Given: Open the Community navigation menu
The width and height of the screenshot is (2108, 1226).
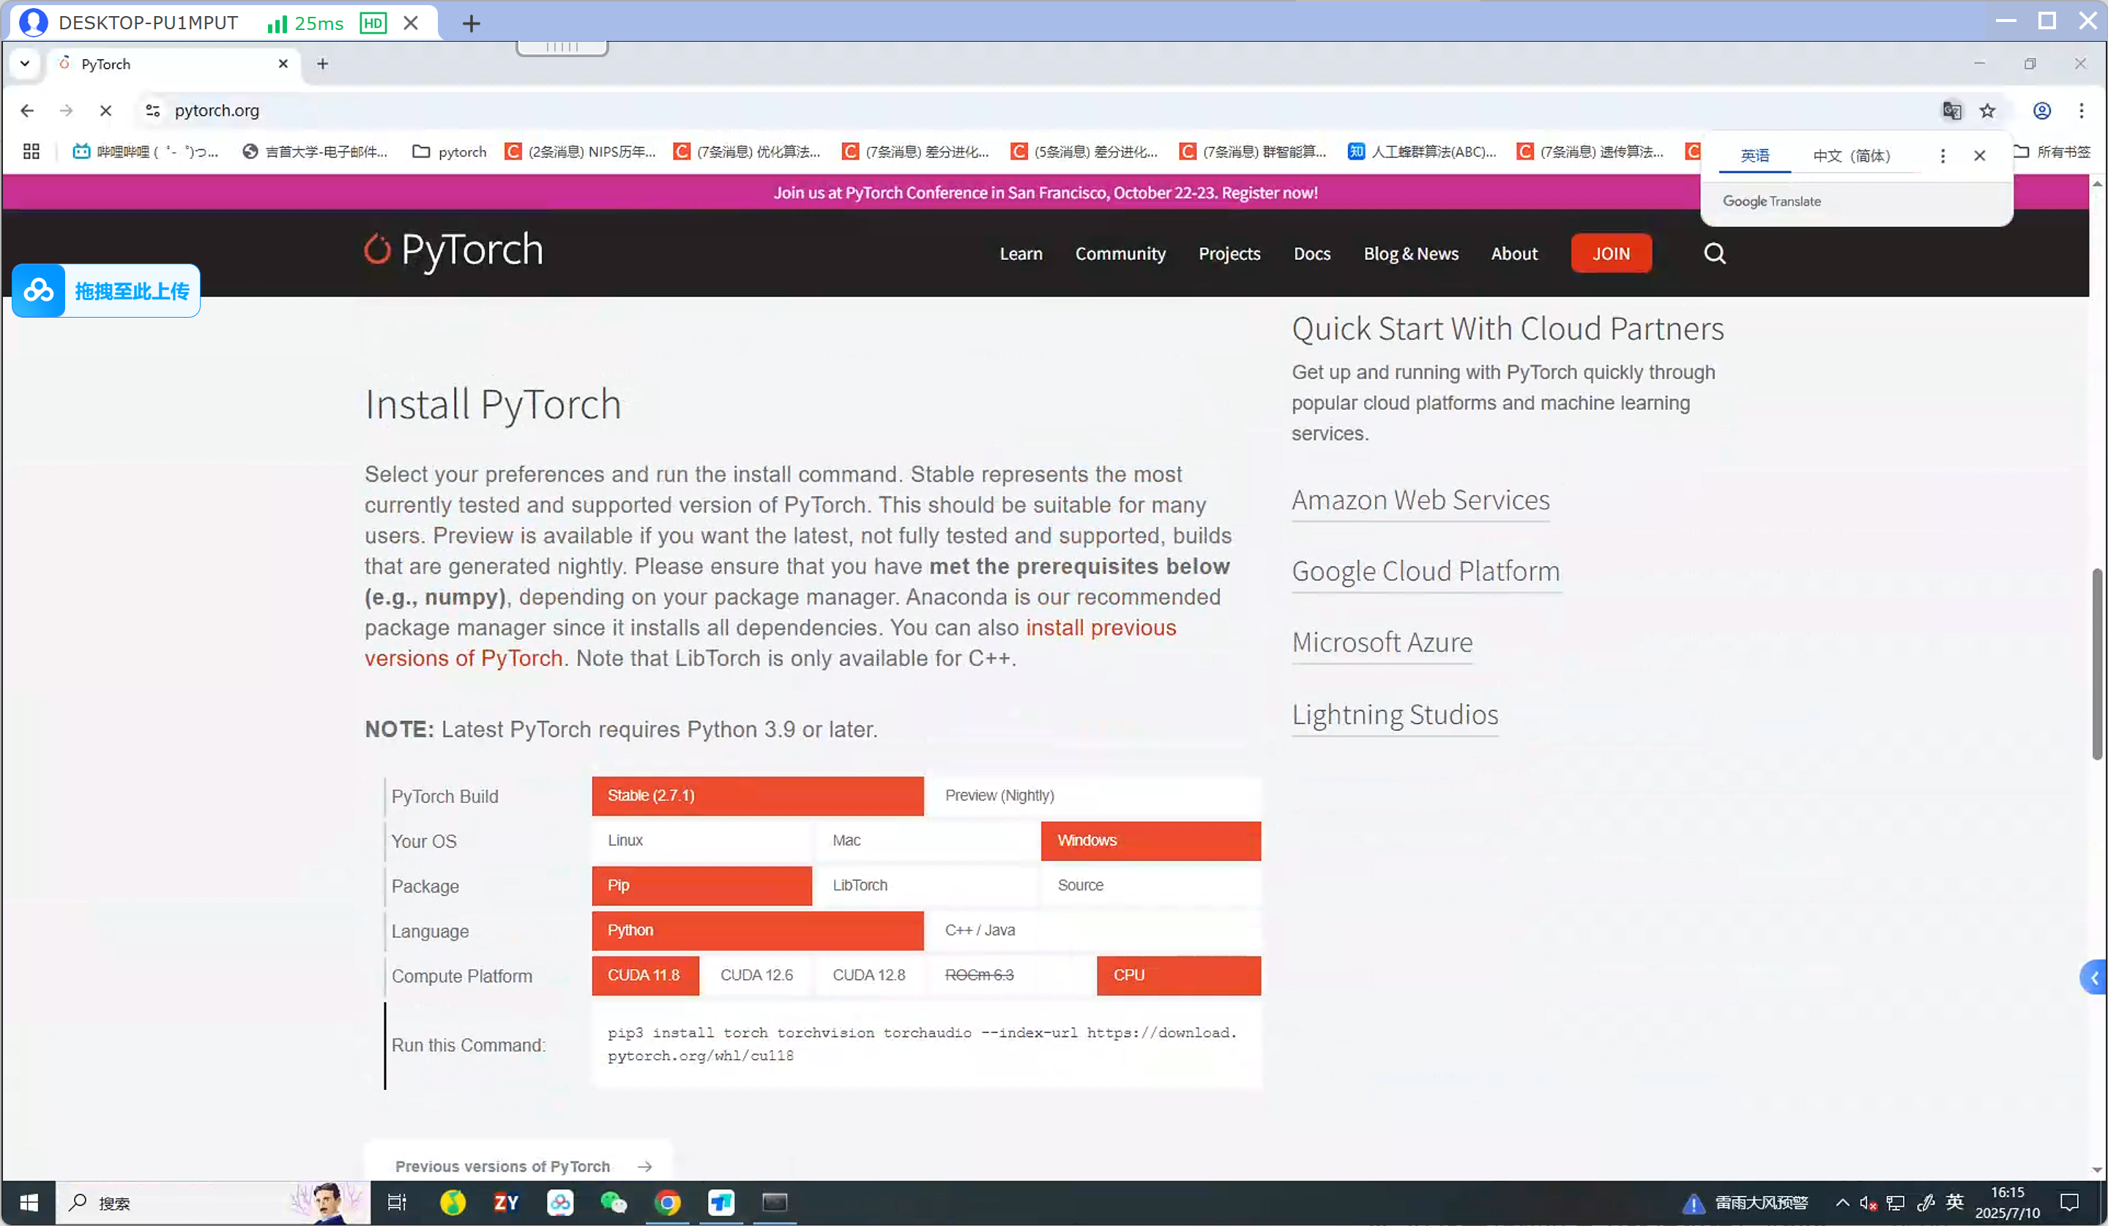Looking at the screenshot, I should coord(1120,253).
